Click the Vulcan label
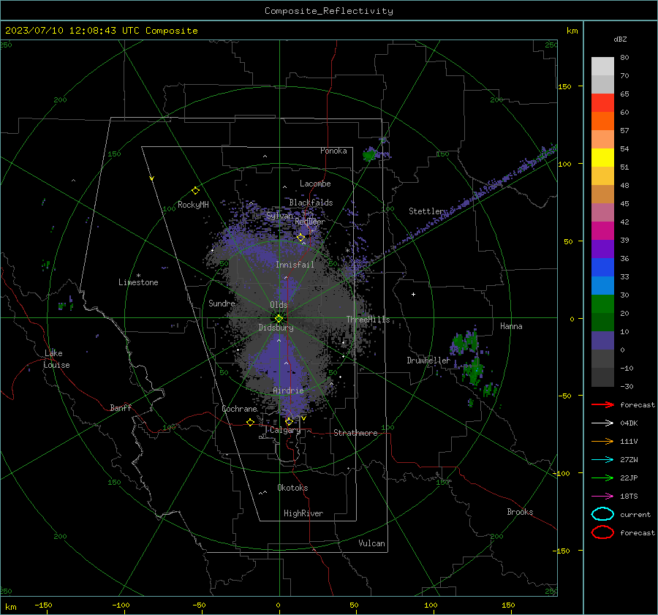Viewport: 658px width, 615px height. [371, 543]
